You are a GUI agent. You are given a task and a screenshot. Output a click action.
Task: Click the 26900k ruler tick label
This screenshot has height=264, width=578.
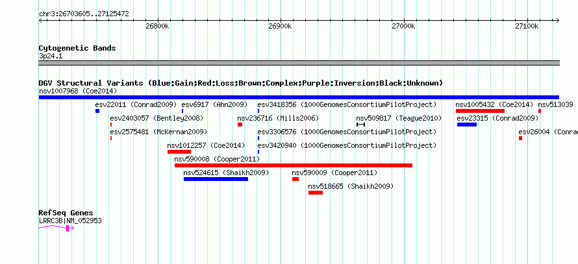[x=280, y=27]
